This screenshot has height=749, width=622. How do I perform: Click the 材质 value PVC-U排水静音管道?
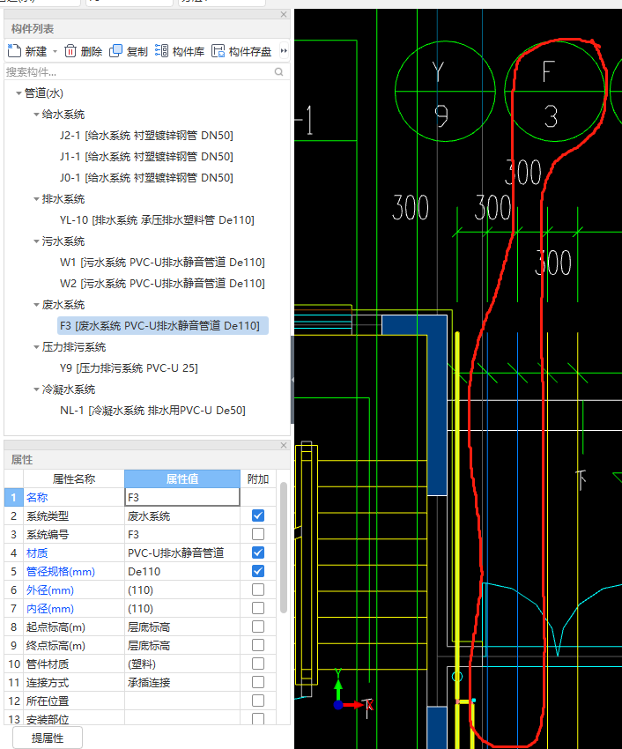click(x=182, y=552)
